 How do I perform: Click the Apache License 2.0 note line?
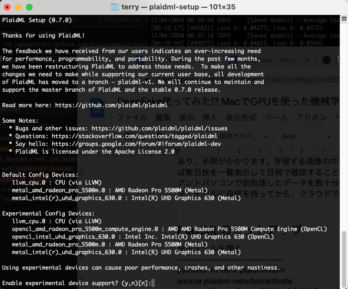click(92, 152)
